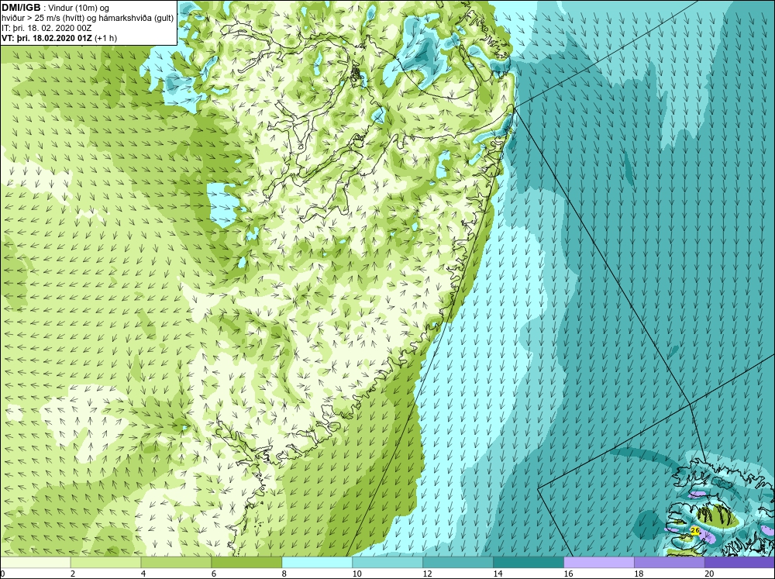Click the yellow 26 max gust label

[695, 530]
